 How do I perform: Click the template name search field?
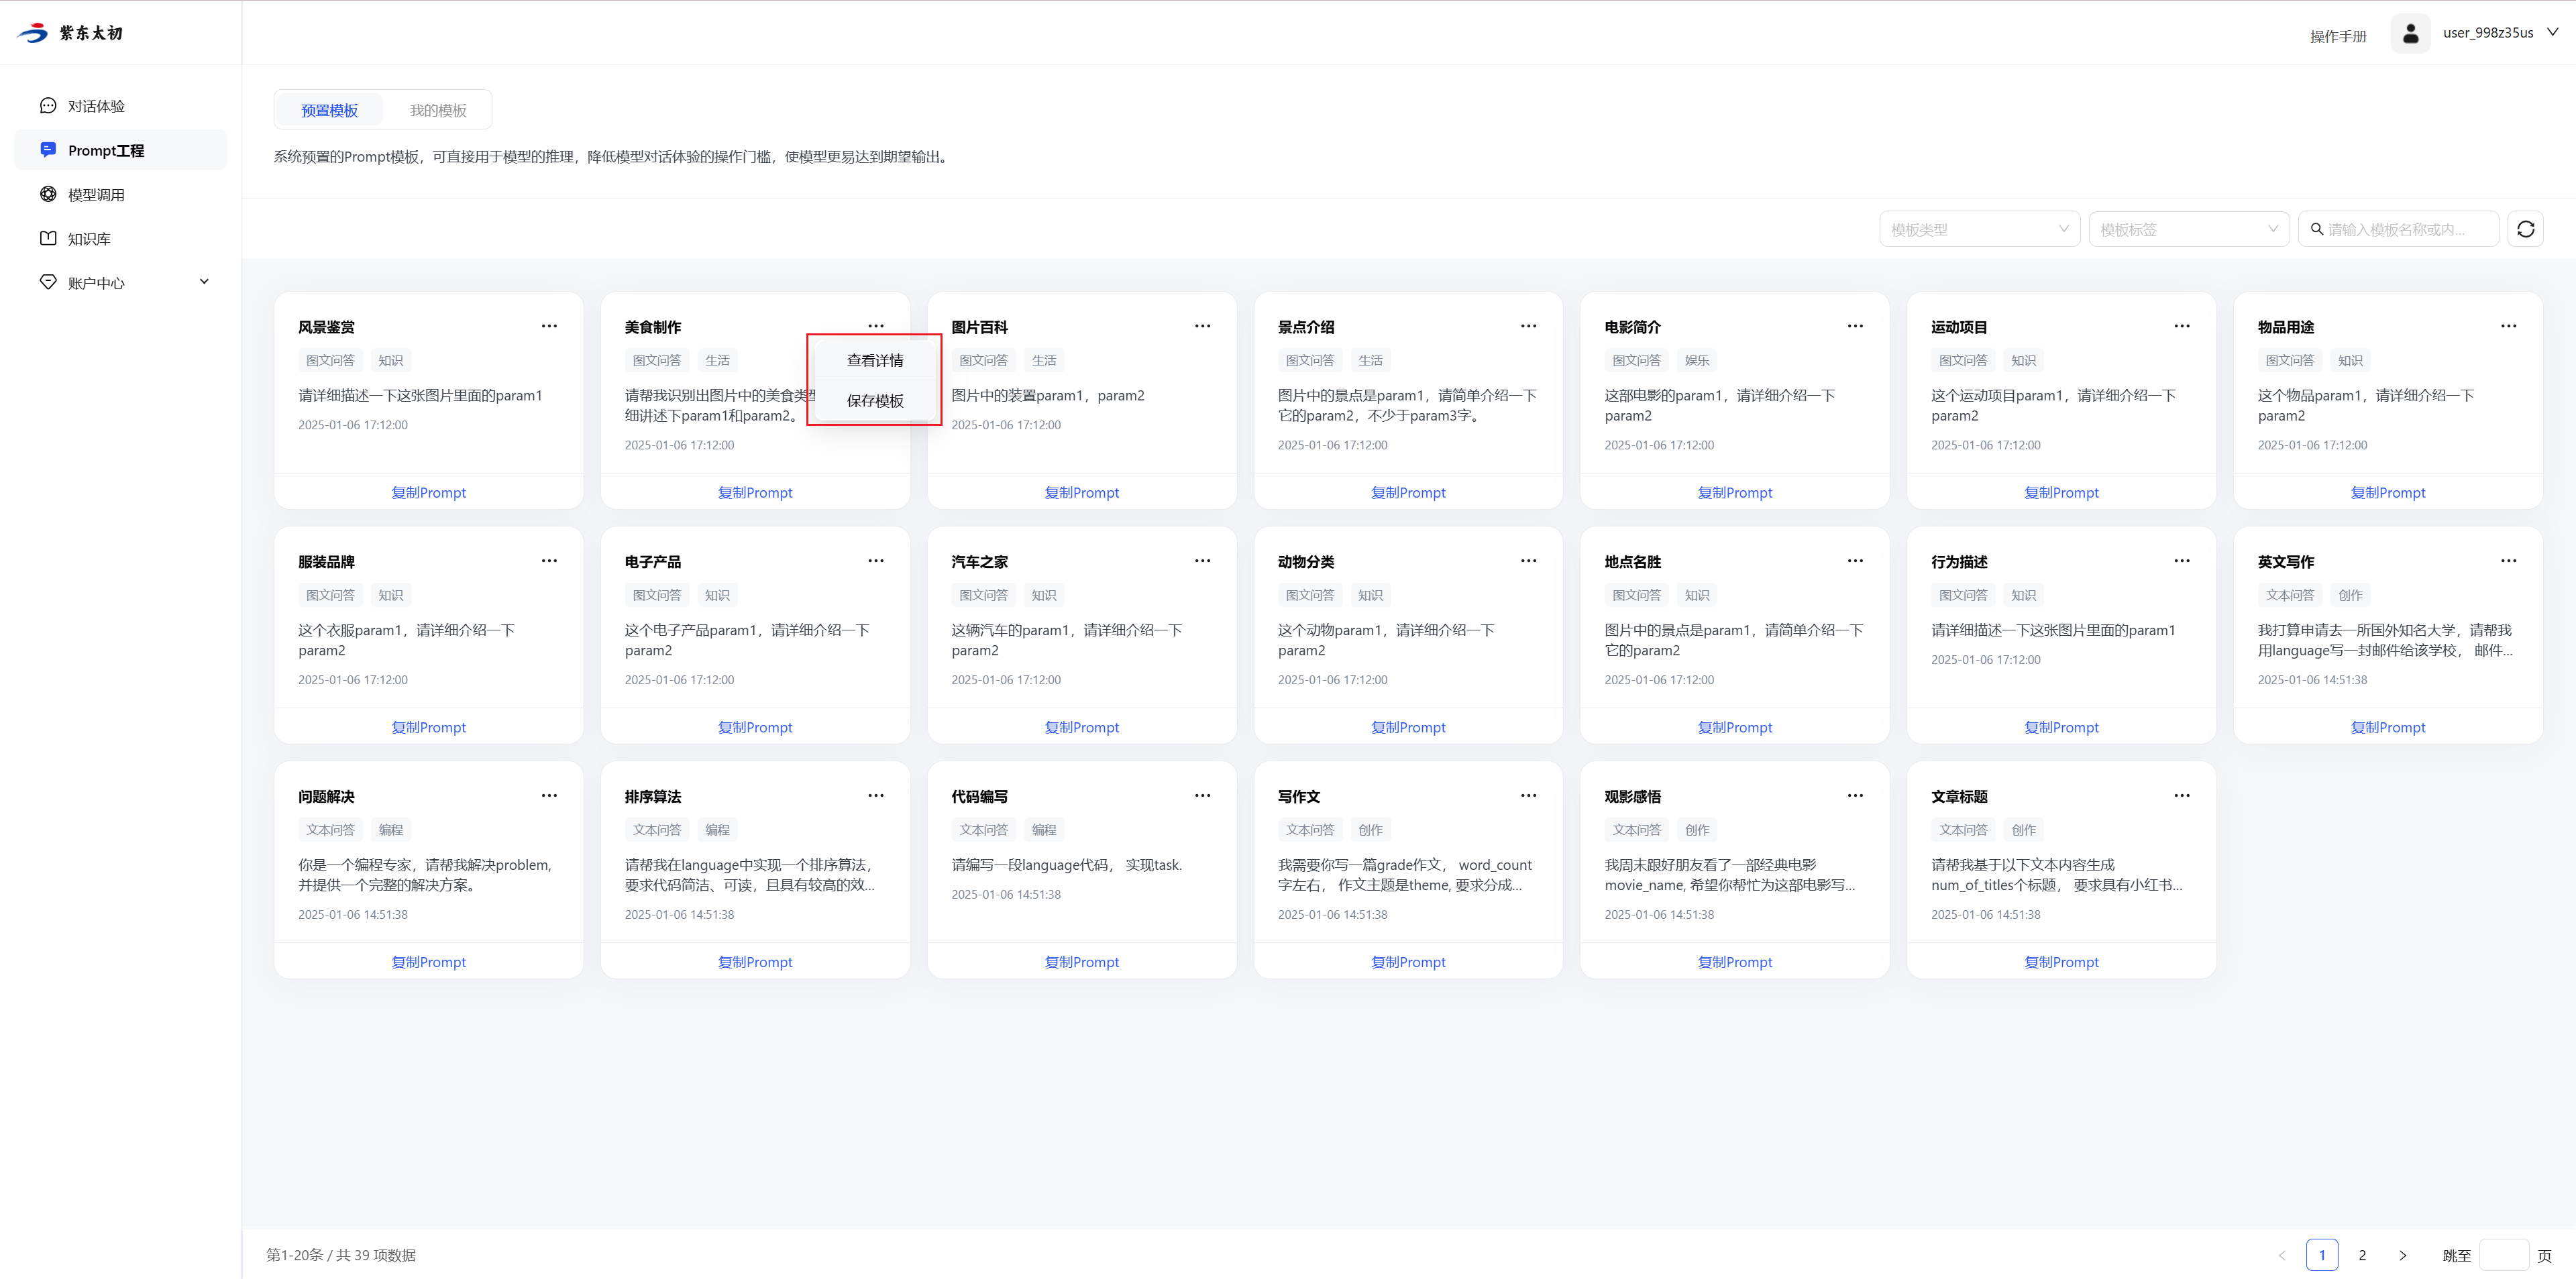click(2404, 229)
